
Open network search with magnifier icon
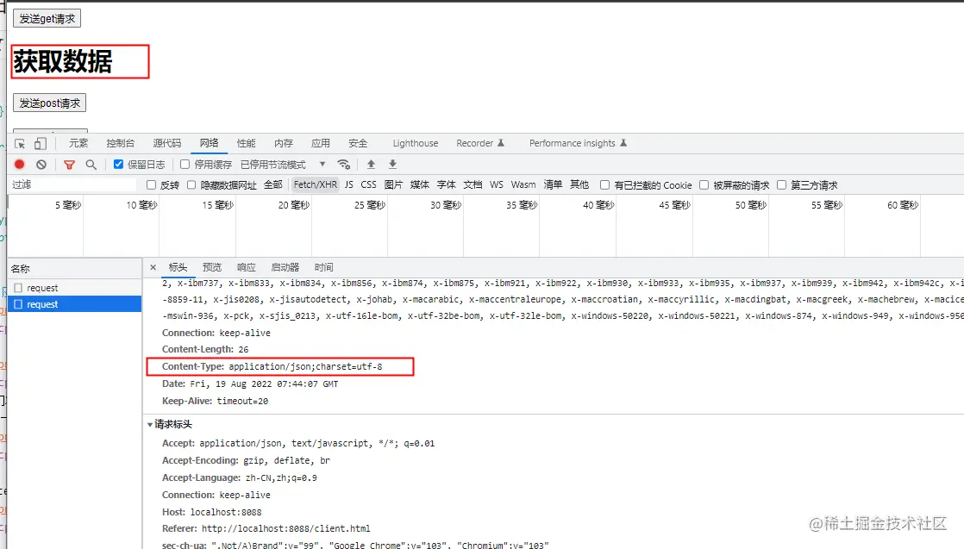[x=91, y=164]
